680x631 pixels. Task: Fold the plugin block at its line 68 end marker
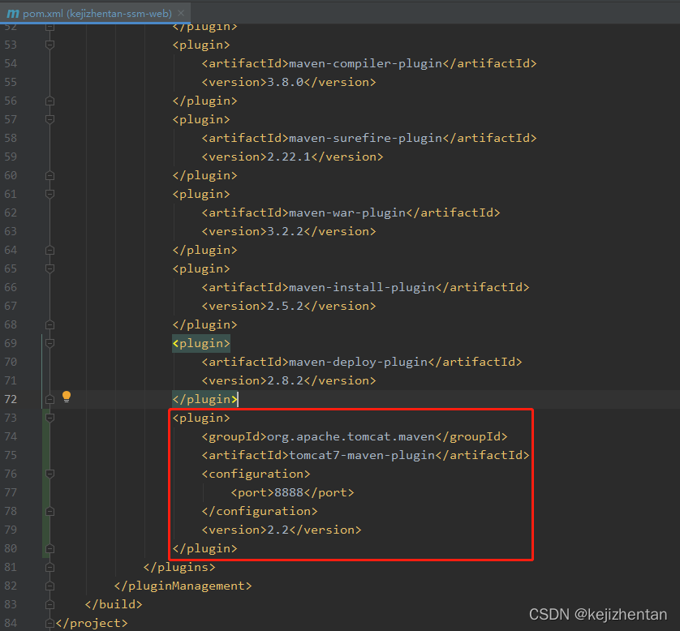click(x=49, y=324)
